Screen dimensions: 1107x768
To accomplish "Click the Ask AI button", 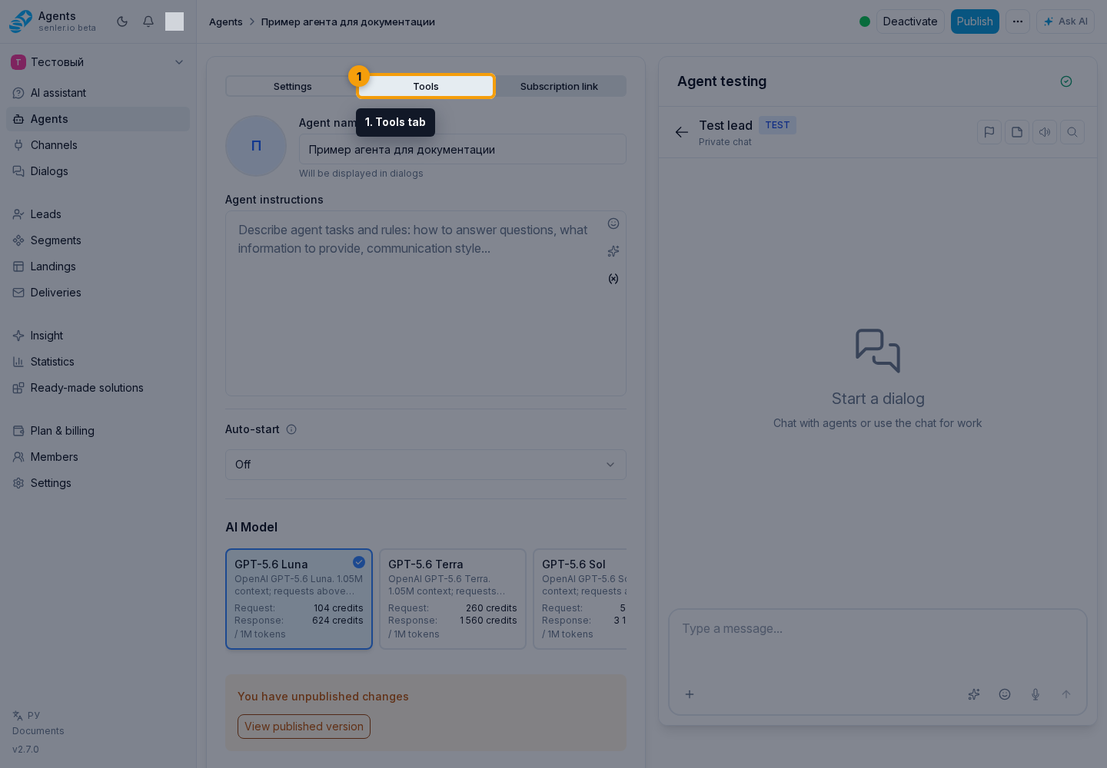I will tap(1065, 22).
